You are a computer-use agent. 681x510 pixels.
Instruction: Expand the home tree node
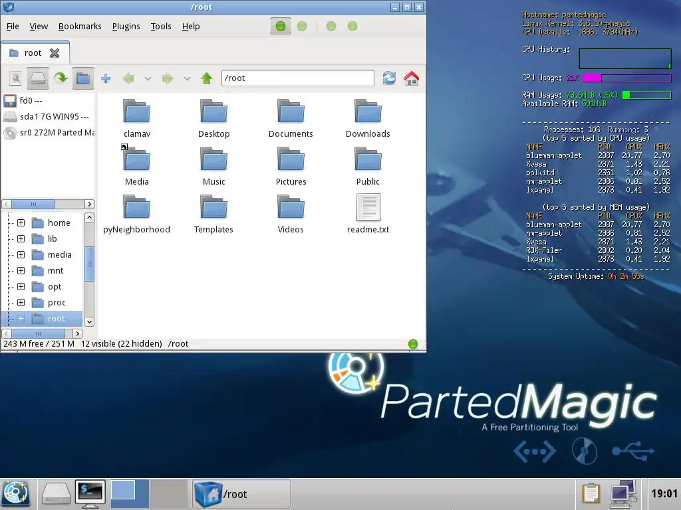click(21, 223)
